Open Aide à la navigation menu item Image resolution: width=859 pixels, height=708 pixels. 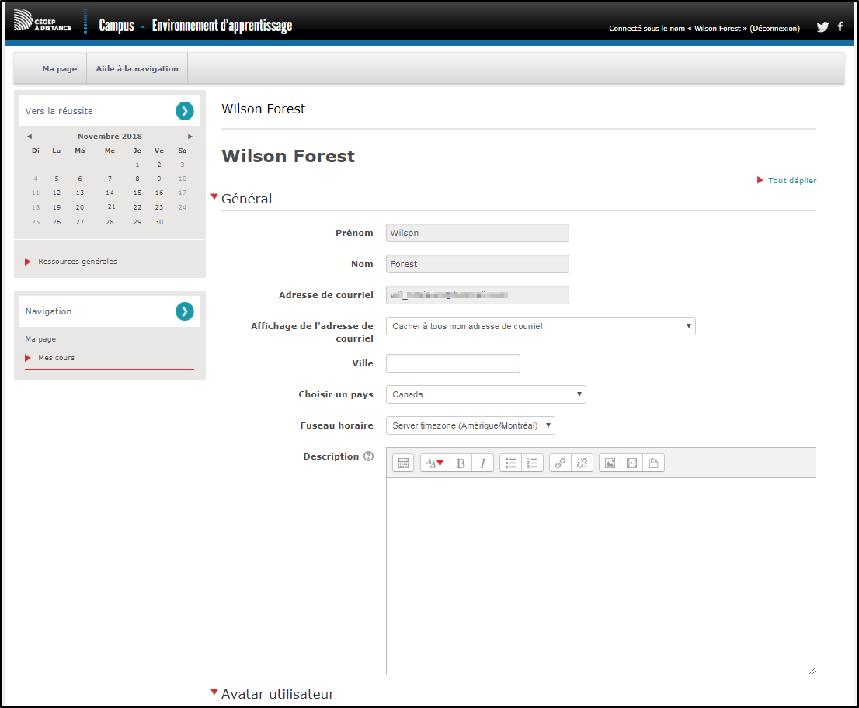(137, 69)
